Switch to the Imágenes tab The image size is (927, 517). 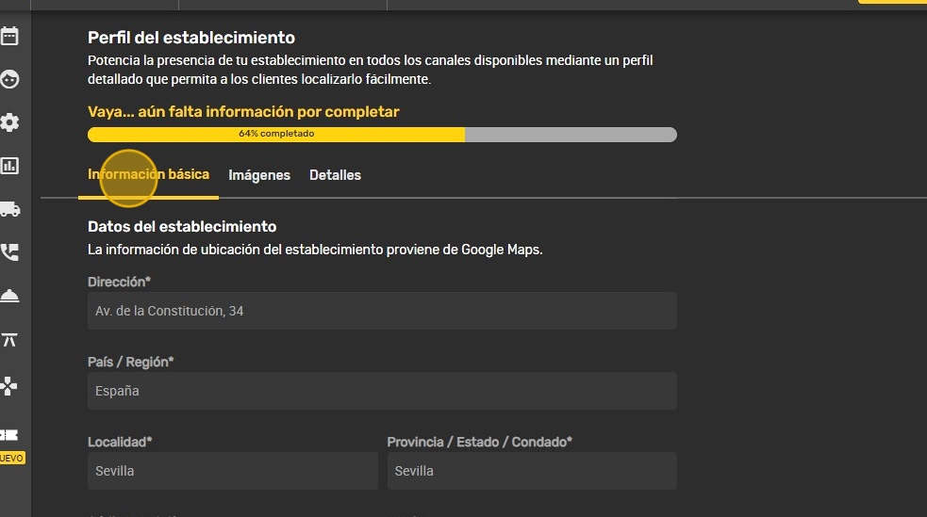pos(259,175)
